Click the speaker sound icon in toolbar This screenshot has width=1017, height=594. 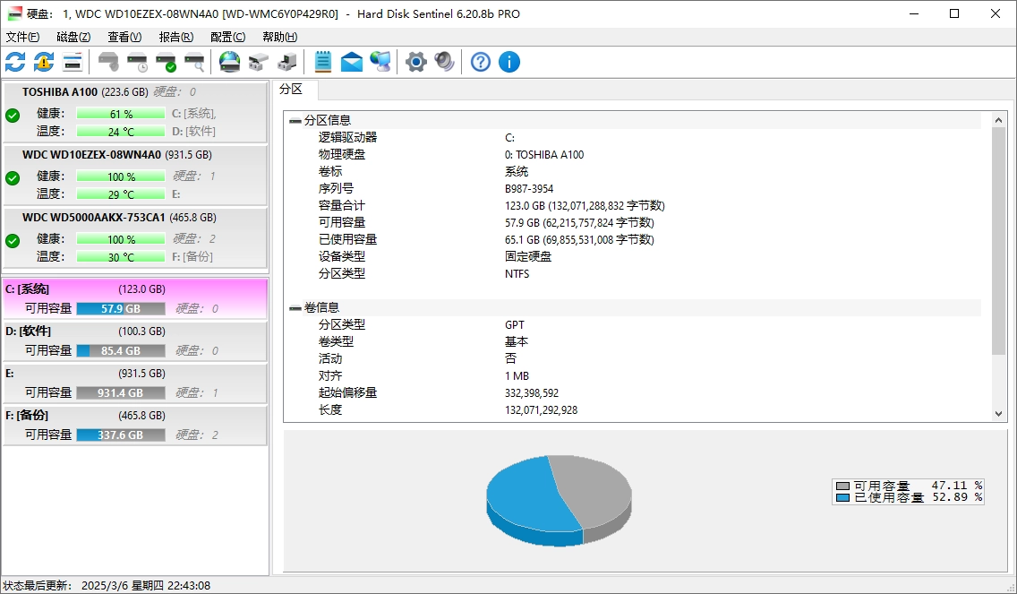(x=444, y=62)
